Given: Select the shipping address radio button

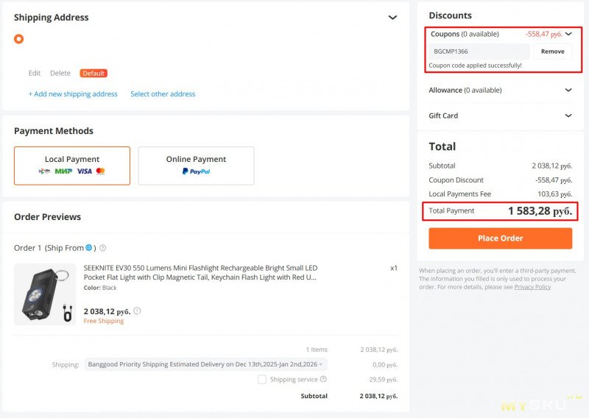Looking at the screenshot, I should point(18,39).
